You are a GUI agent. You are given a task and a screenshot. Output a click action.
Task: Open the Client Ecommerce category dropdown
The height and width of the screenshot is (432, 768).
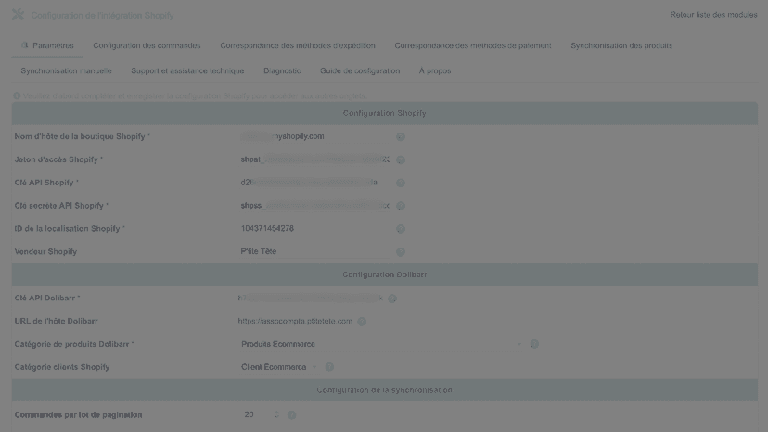(279, 367)
